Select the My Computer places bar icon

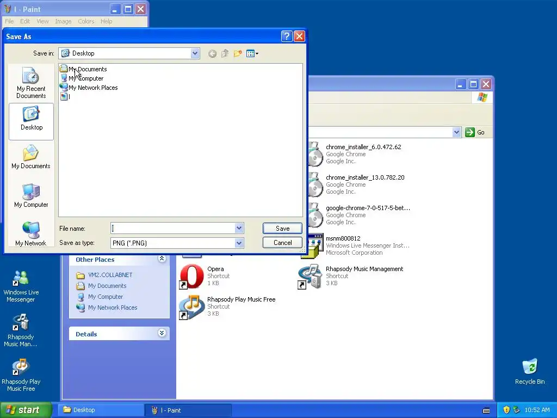[x=31, y=196]
